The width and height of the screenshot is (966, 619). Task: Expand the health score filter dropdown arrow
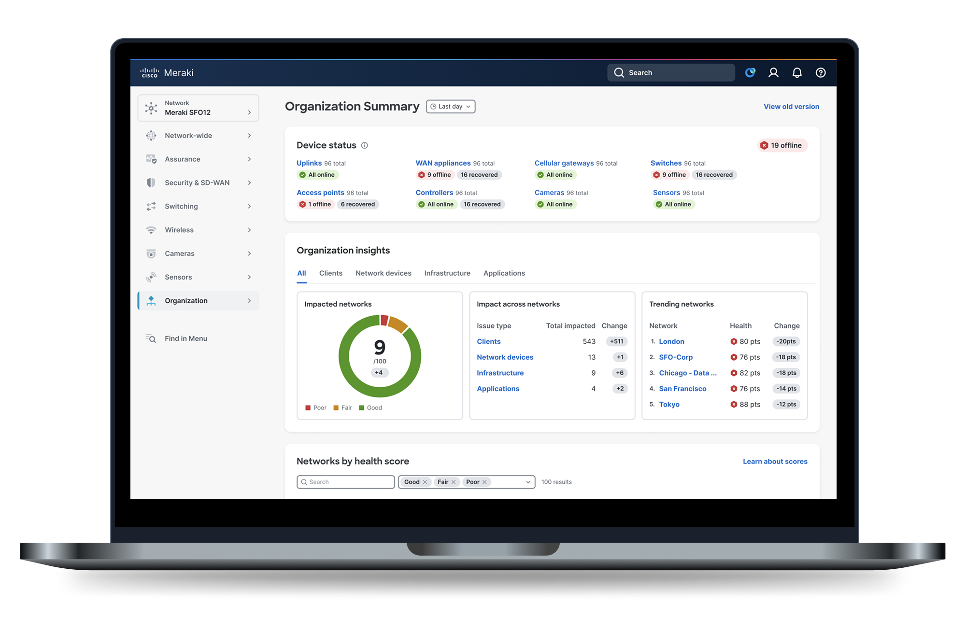pyautogui.click(x=528, y=482)
